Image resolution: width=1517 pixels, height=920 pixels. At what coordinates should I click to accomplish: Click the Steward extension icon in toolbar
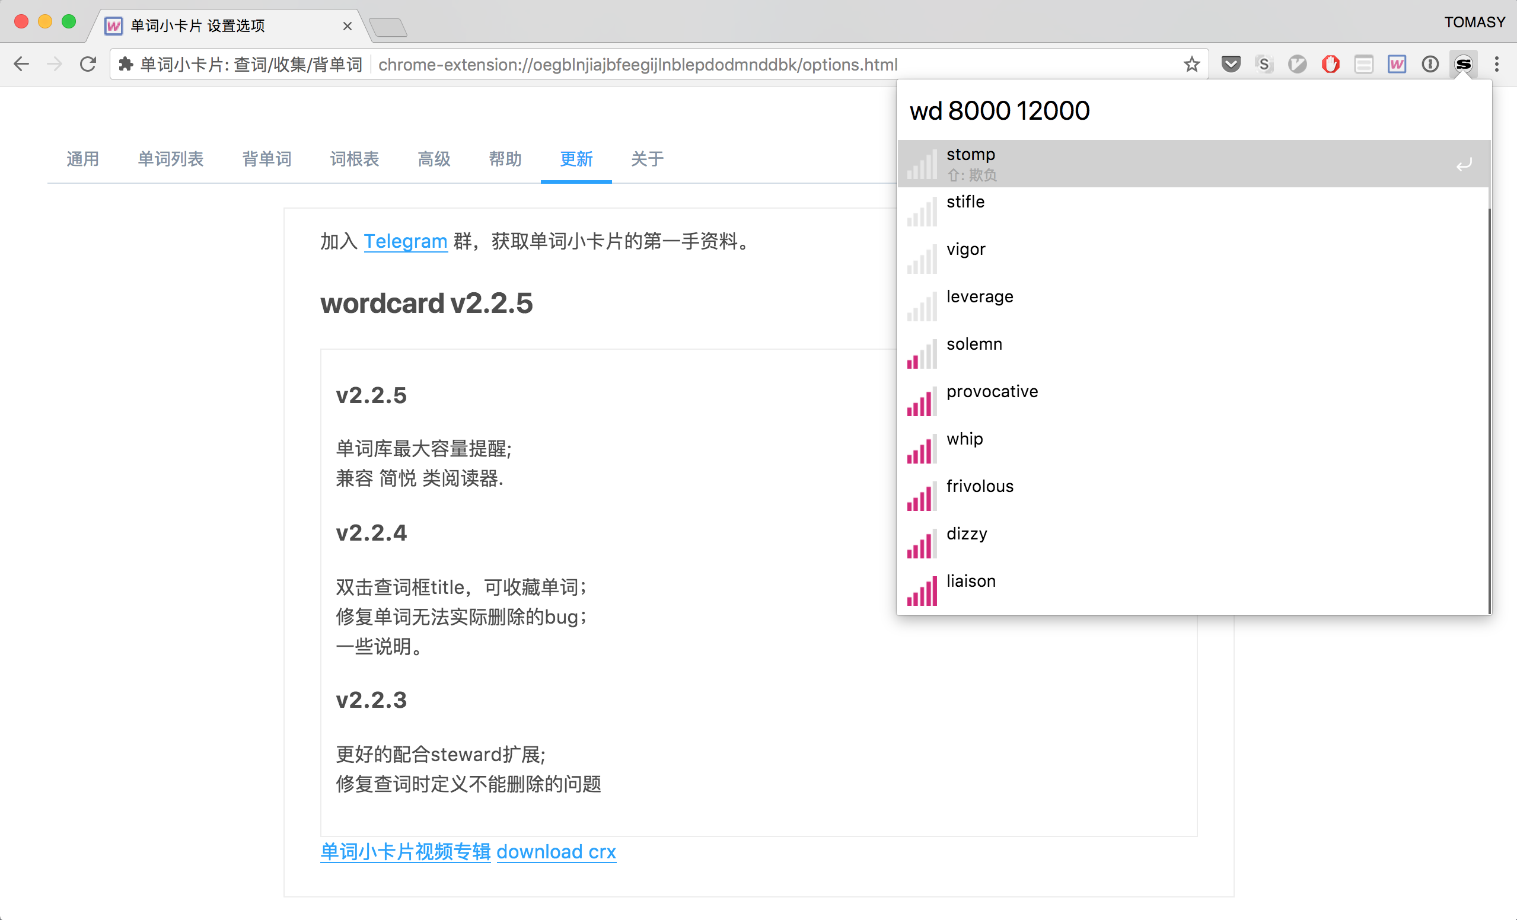1463,64
